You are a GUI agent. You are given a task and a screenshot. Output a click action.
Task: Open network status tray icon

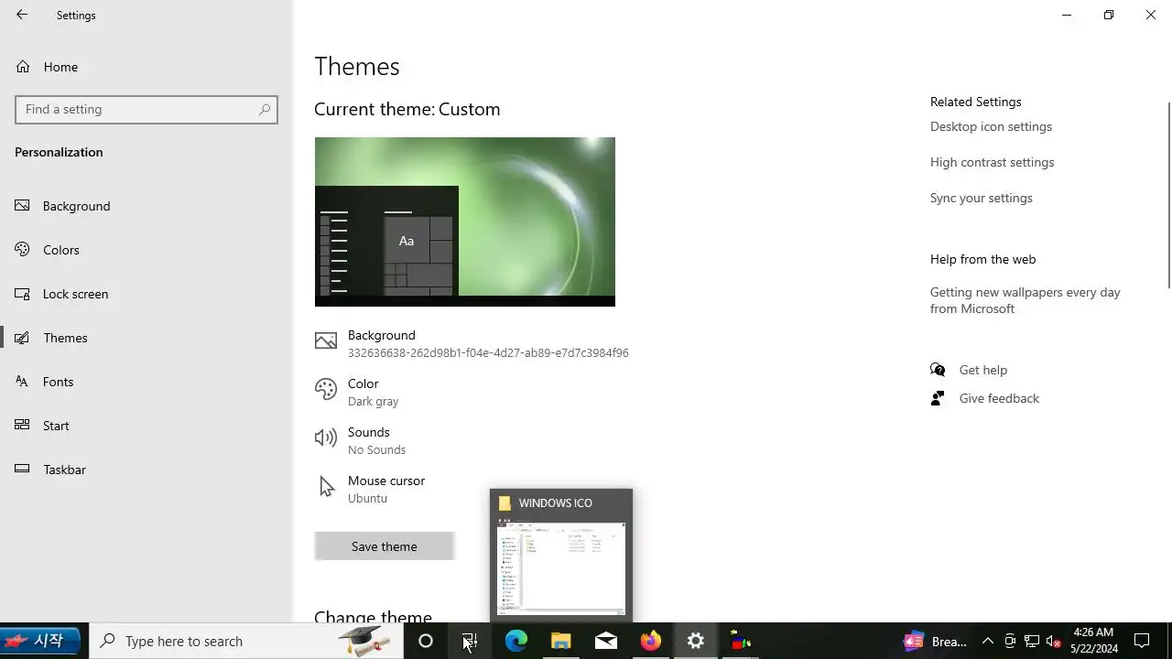pyautogui.click(x=1032, y=642)
